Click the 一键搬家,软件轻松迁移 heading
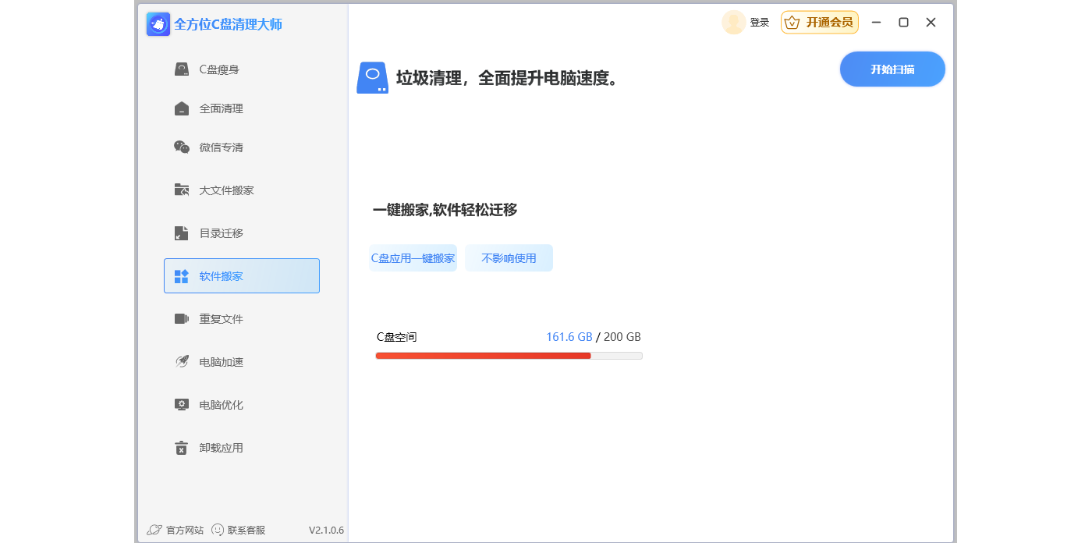 [x=445, y=210]
